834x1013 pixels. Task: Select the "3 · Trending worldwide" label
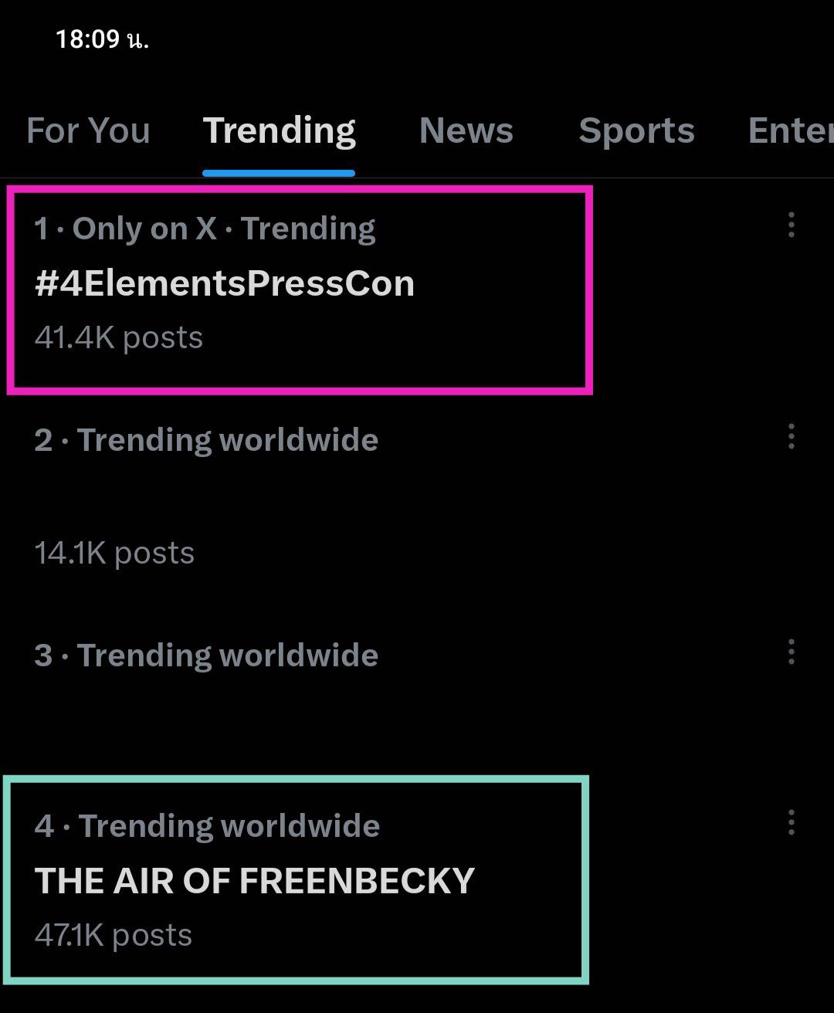(206, 656)
